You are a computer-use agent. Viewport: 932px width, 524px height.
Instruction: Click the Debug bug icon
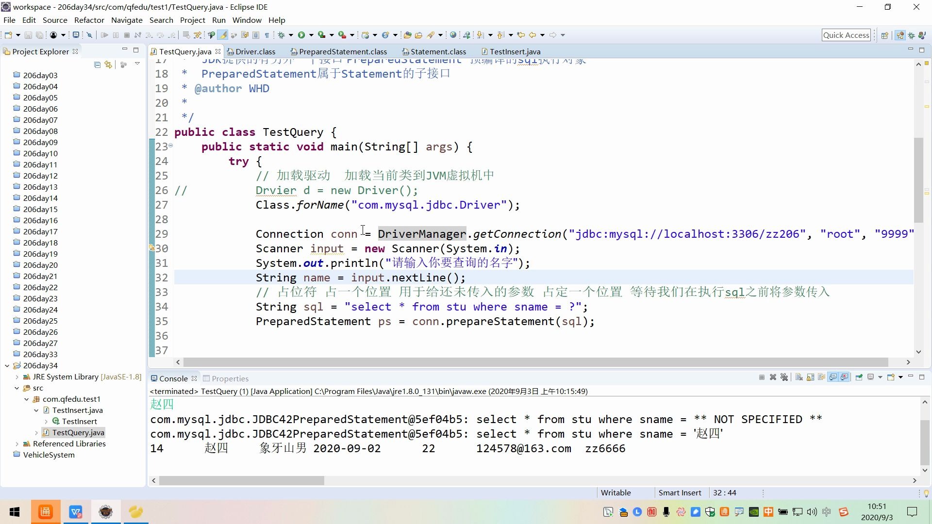click(x=281, y=35)
